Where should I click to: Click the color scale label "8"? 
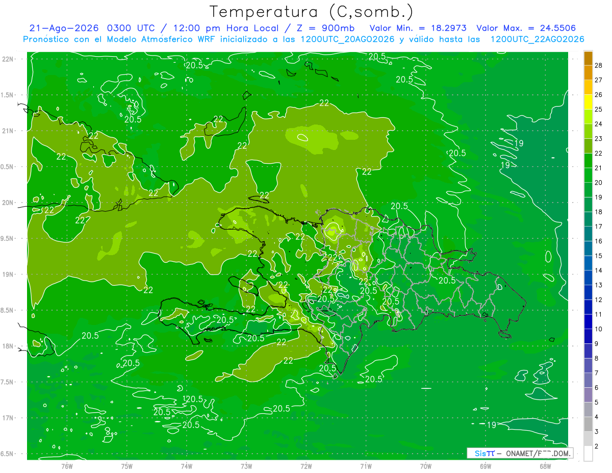coord(596,359)
